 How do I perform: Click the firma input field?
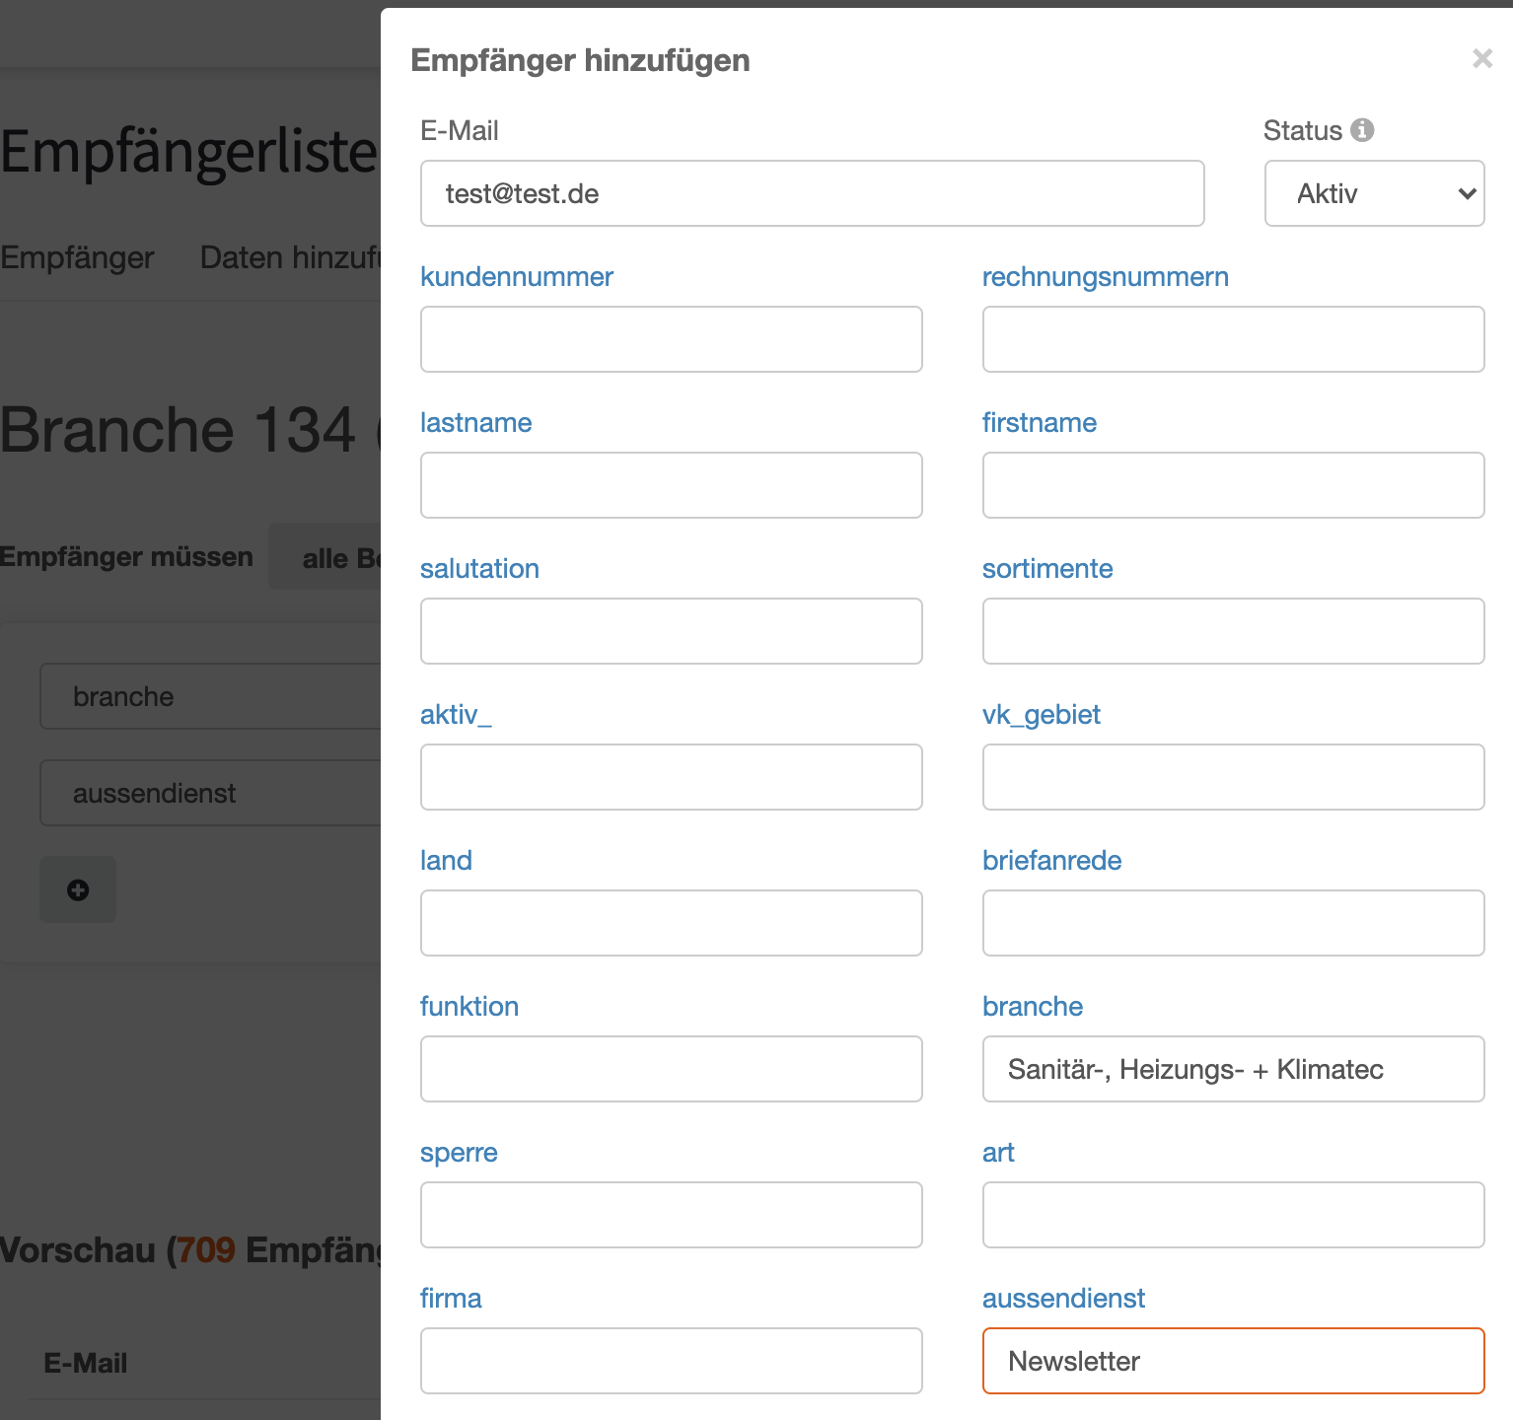pos(671,1361)
